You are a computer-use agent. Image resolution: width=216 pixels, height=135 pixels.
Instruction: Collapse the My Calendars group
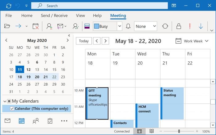(x=5, y=101)
